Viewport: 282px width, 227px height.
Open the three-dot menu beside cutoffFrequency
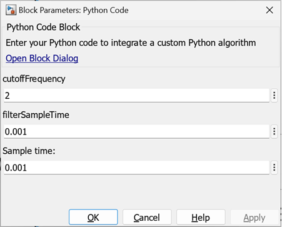coord(274,96)
